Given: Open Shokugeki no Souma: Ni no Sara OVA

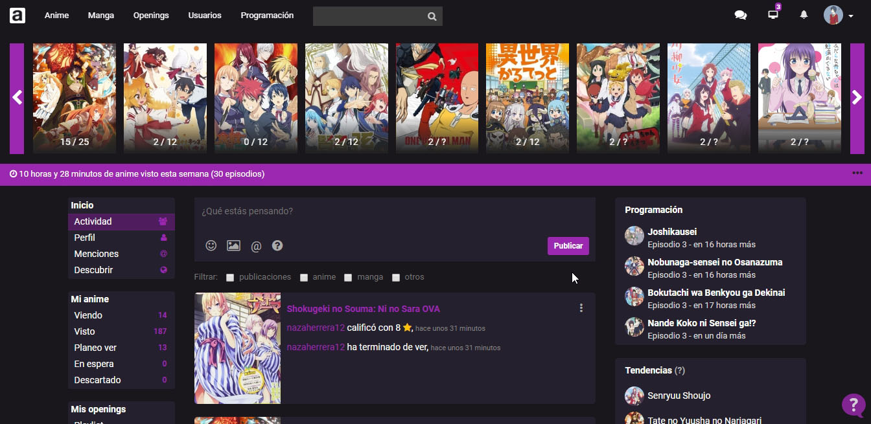Looking at the screenshot, I should coord(364,309).
